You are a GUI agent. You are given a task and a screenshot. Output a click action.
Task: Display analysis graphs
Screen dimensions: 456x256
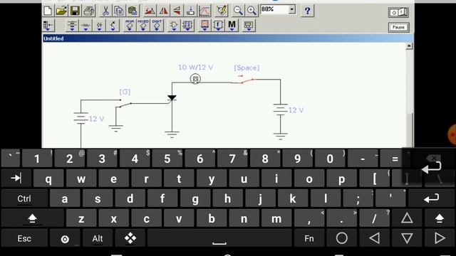(204, 11)
